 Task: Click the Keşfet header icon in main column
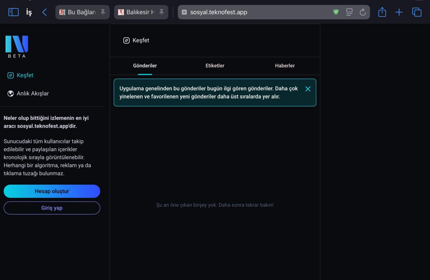click(126, 40)
